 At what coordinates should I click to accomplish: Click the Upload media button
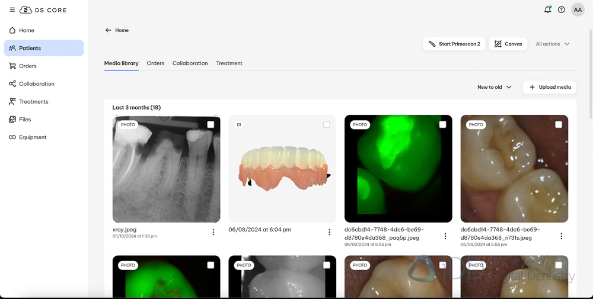[550, 87]
